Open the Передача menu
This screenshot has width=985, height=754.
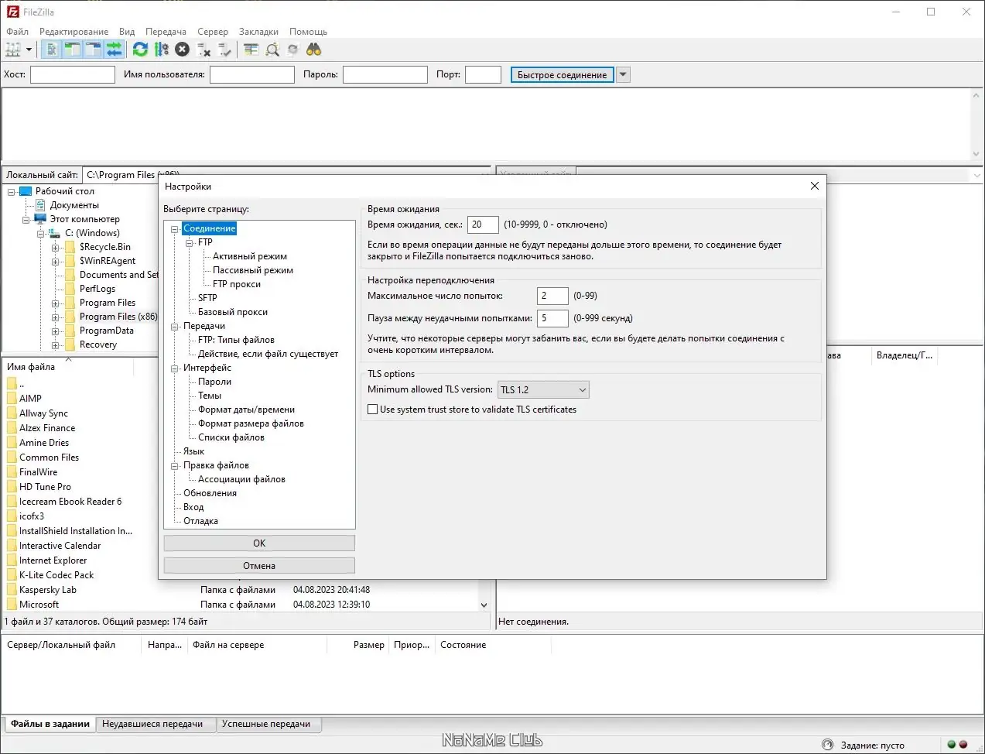(166, 32)
